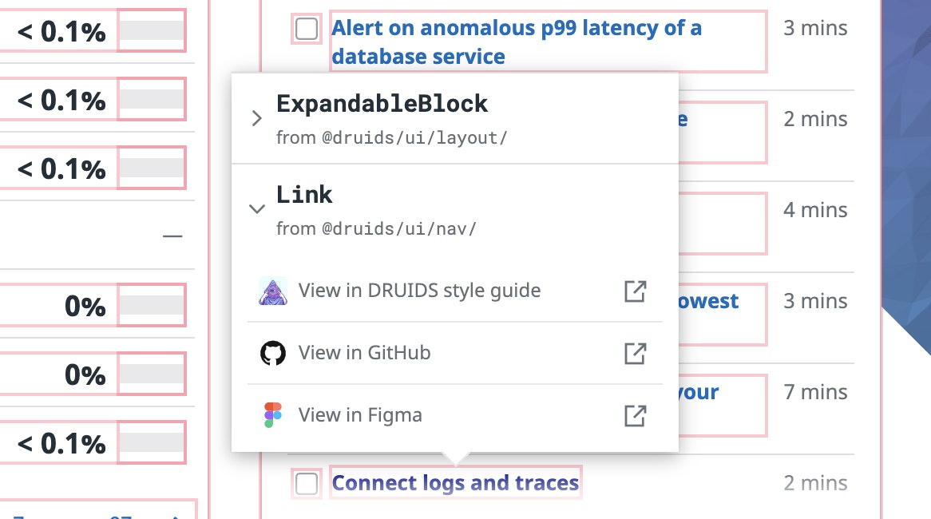Click the topmost < 0.1% percentage bar
This screenshot has height=519, width=931.
152,32
